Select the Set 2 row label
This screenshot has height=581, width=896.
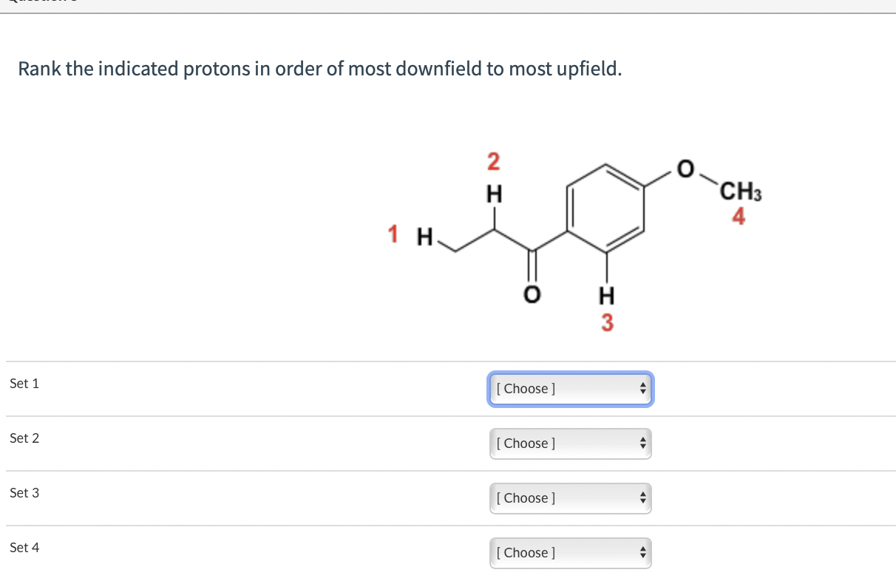click(x=24, y=438)
